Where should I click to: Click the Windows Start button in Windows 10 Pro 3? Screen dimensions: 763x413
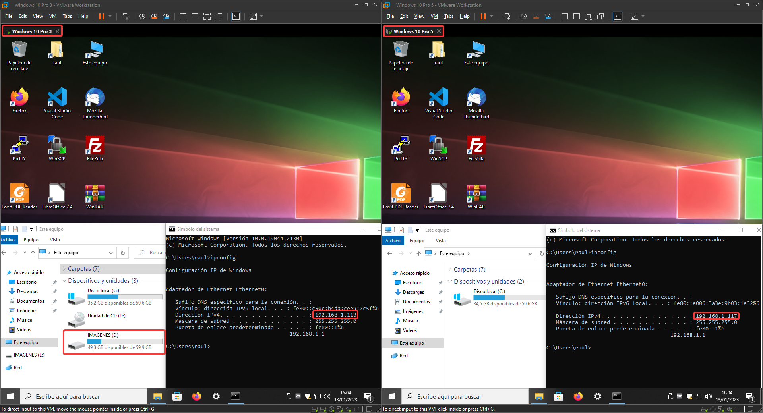click(x=10, y=396)
